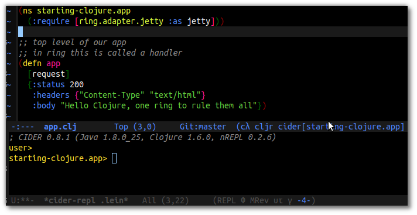Click the REPL major mode indicator

[227, 200]
